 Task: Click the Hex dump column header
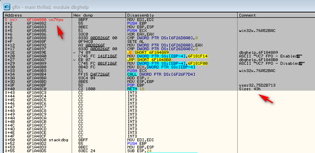click(x=99, y=15)
